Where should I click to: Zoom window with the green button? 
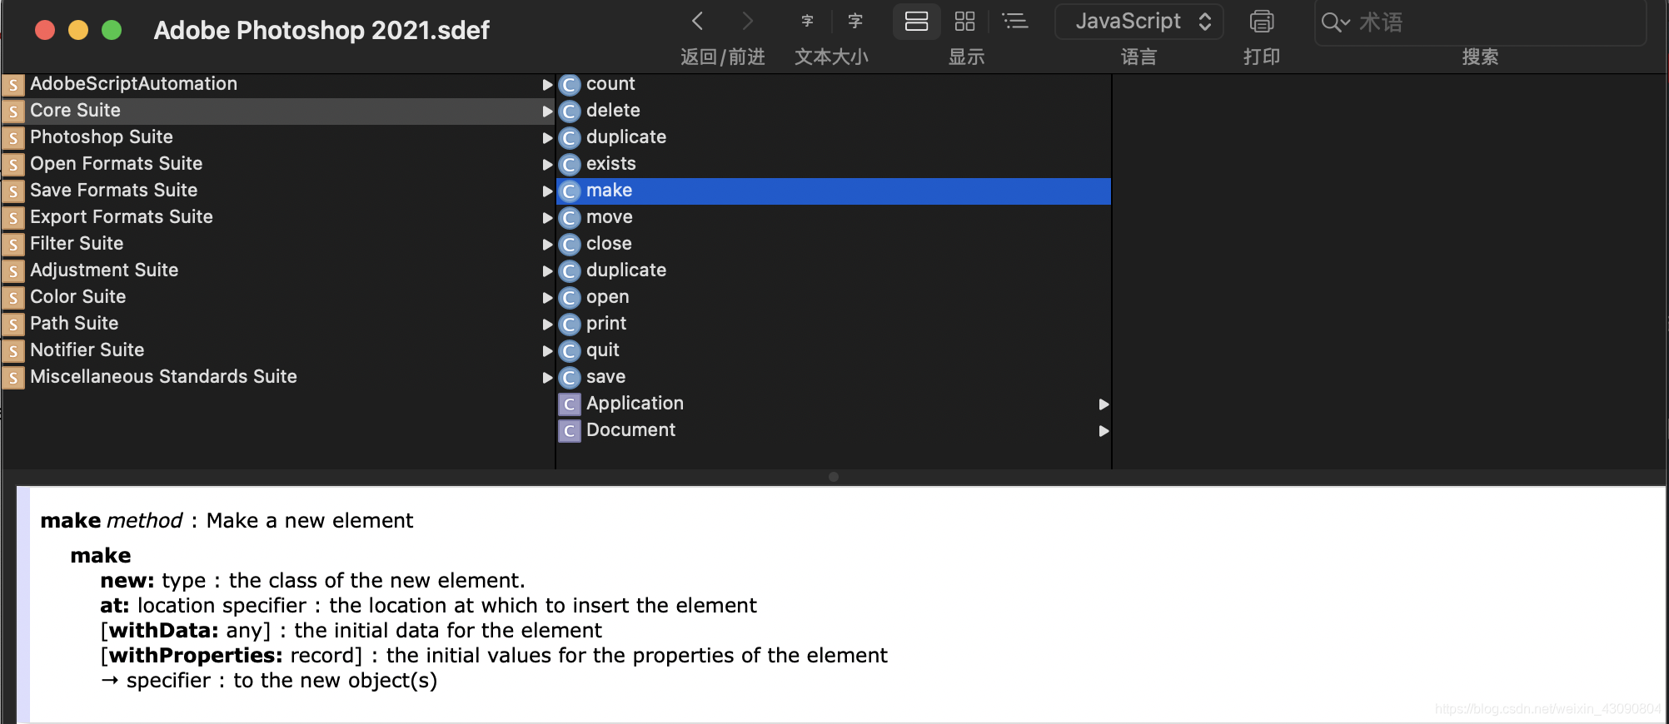pyautogui.click(x=112, y=30)
